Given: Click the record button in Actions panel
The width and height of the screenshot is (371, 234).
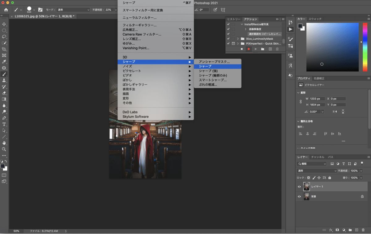Looking at the screenshot, I should point(249,49).
